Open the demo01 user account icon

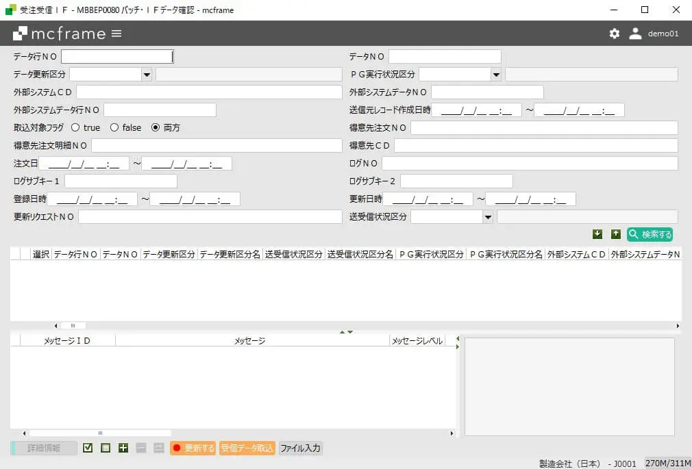pos(635,34)
